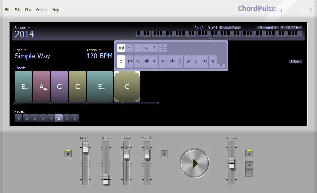This screenshot has width=317, height=193.
Task: Choose root note G
Action: coord(179,62)
